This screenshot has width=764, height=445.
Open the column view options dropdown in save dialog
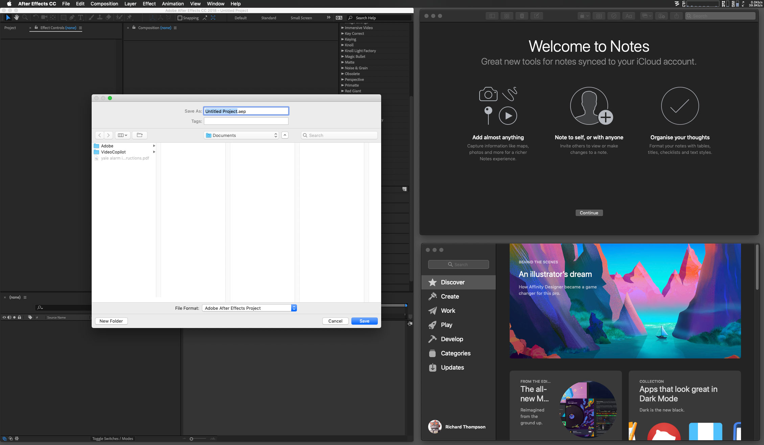tap(122, 135)
